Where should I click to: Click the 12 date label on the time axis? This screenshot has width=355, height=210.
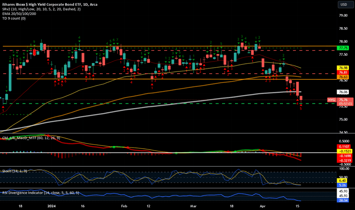tap(148, 206)
